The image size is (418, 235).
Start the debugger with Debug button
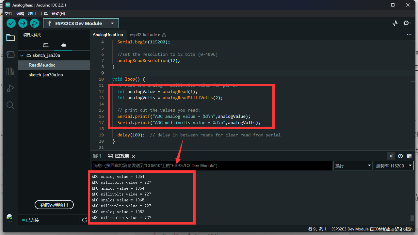coord(35,23)
